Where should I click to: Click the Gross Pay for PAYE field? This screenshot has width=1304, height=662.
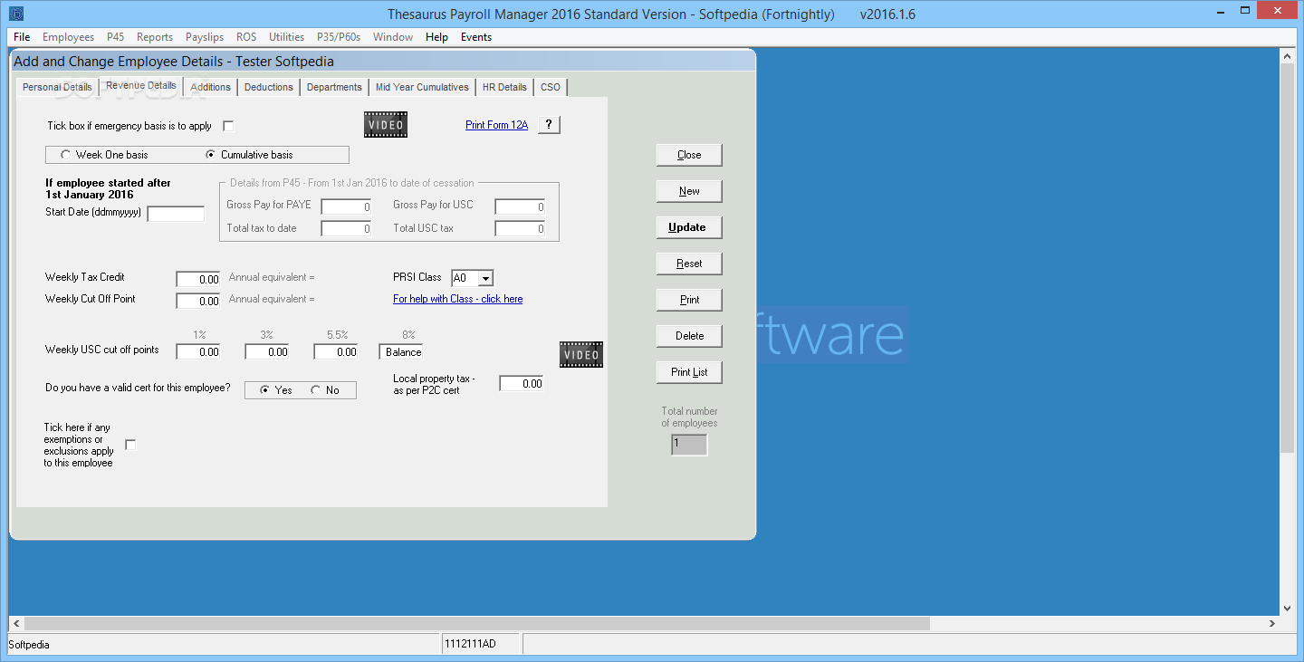[x=346, y=206]
